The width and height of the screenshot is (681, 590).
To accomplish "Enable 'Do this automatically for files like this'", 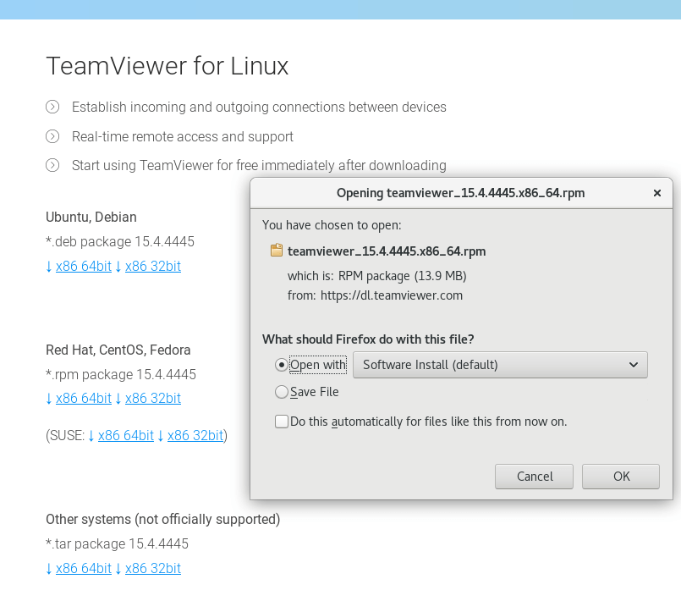I will click(282, 421).
